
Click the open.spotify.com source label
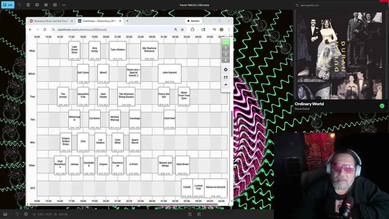[x=309, y=5]
